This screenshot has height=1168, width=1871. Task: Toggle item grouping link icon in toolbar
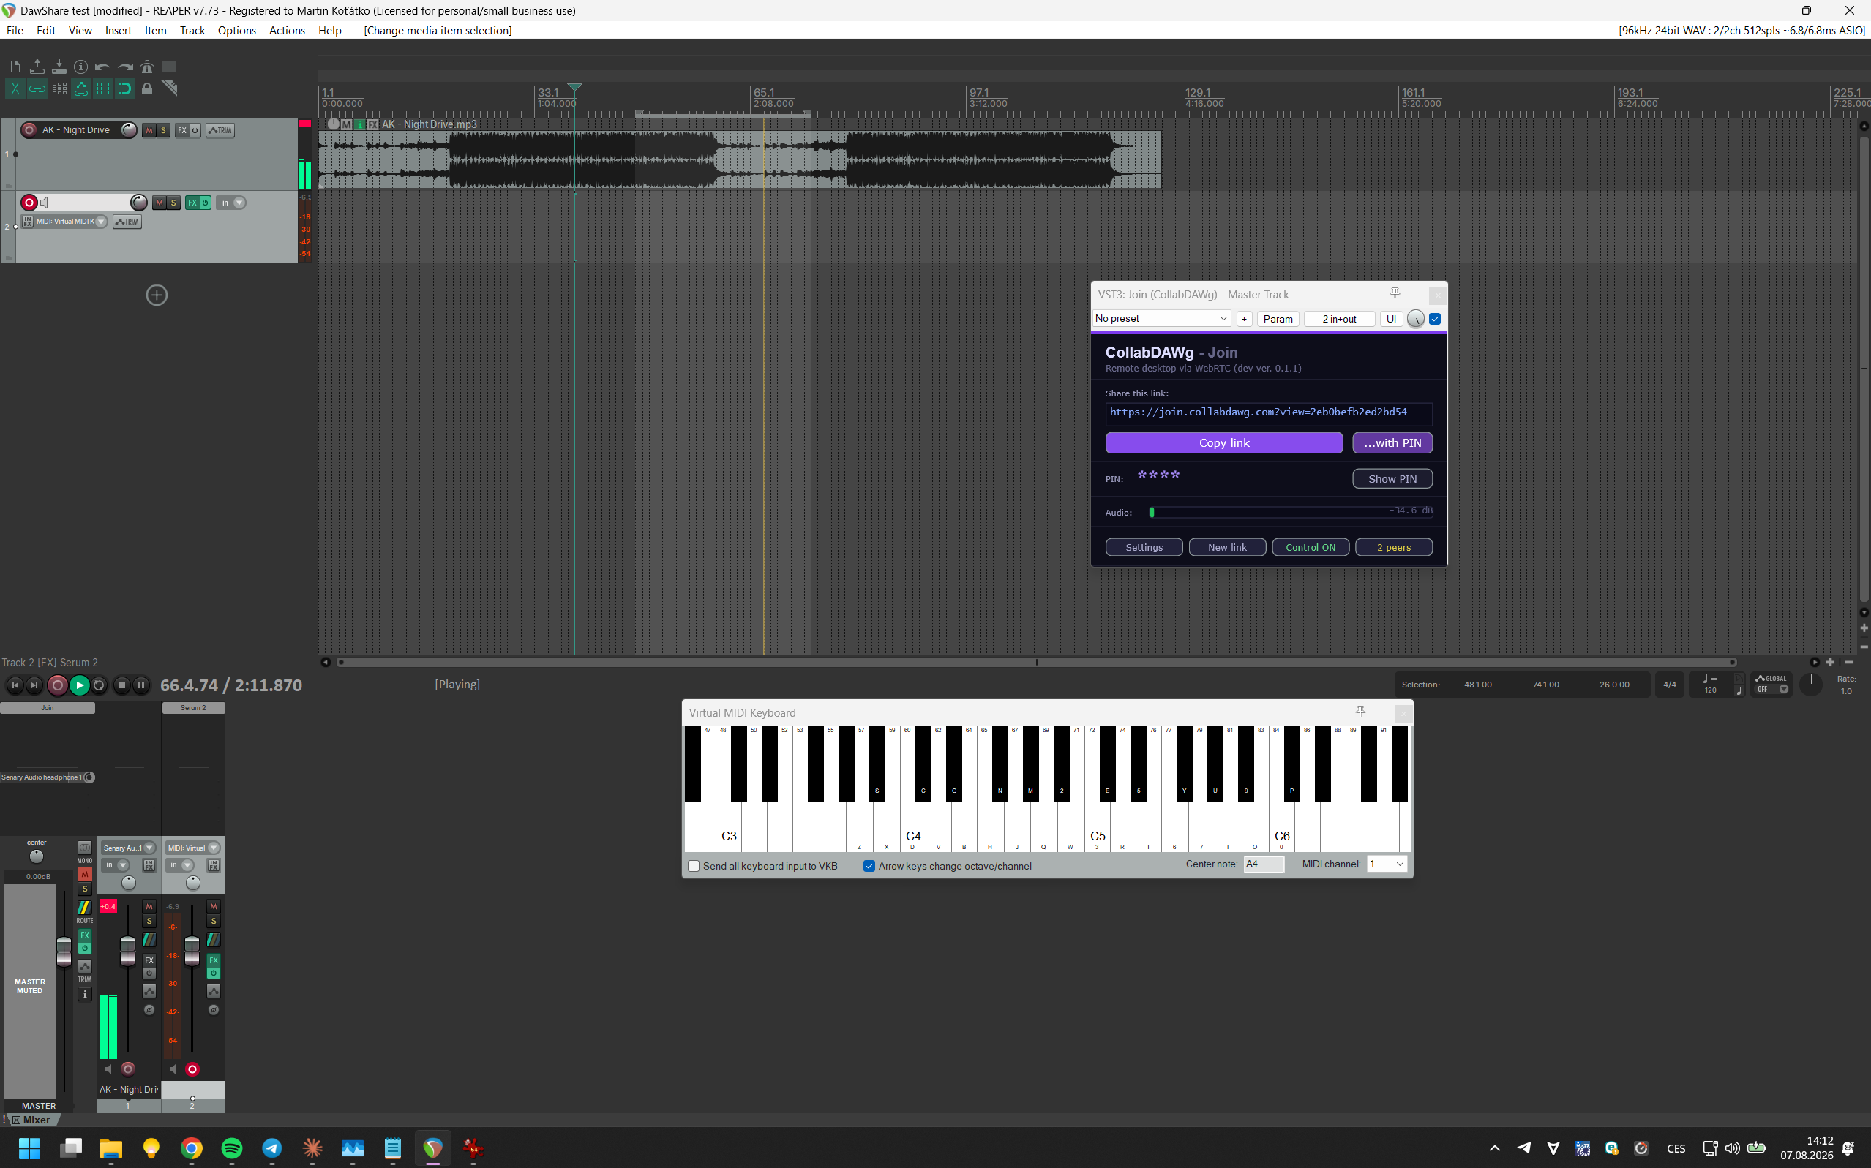pos(37,88)
